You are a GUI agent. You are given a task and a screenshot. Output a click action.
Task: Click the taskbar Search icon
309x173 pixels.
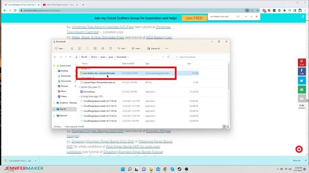130,169
